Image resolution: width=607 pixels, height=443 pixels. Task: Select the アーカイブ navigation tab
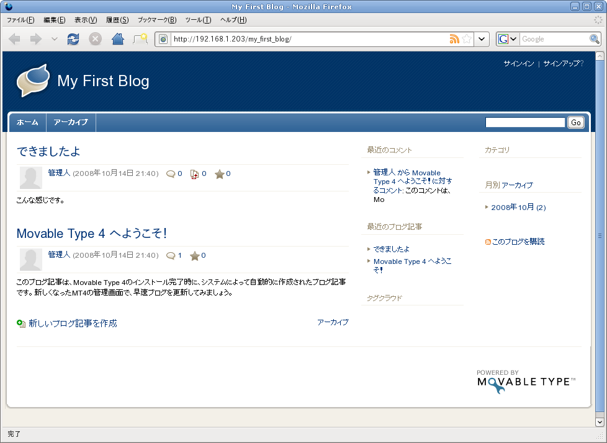tap(71, 123)
